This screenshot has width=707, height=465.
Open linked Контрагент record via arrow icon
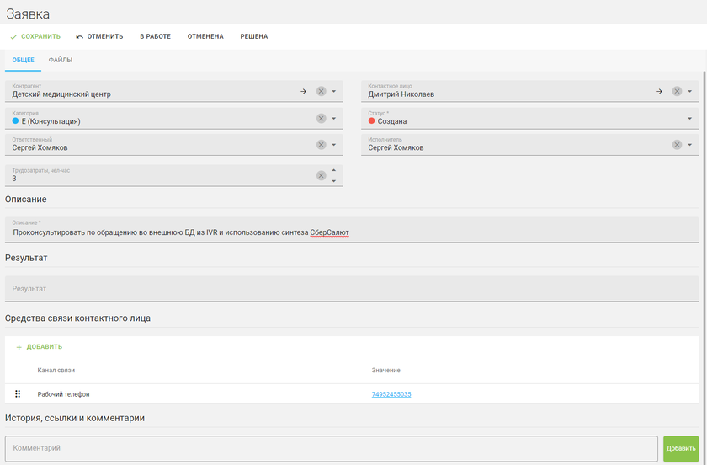click(303, 91)
